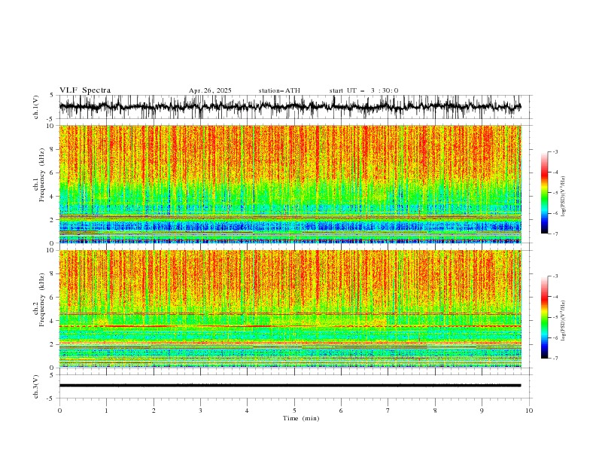596x461 pixels.
Task: Click the time axis tick label "0"
Action: [59, 411]
